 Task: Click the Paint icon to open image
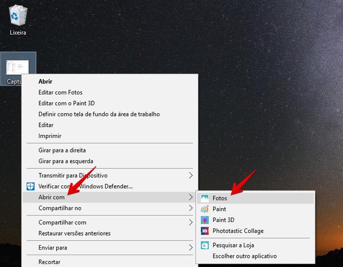205,209
